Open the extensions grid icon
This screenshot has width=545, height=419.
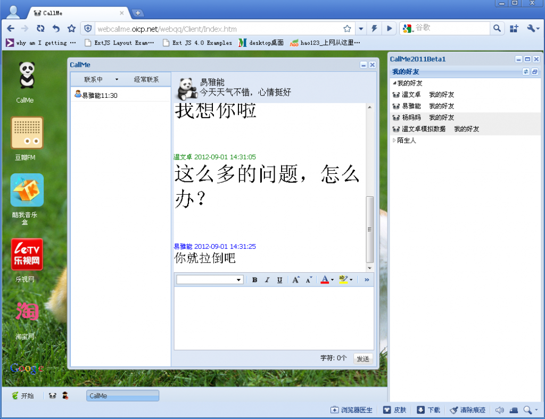pos(514,29)
